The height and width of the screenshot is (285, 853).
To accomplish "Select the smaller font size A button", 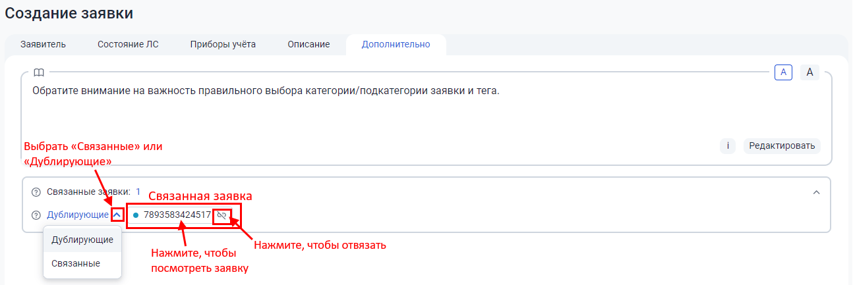I will 783,72.
